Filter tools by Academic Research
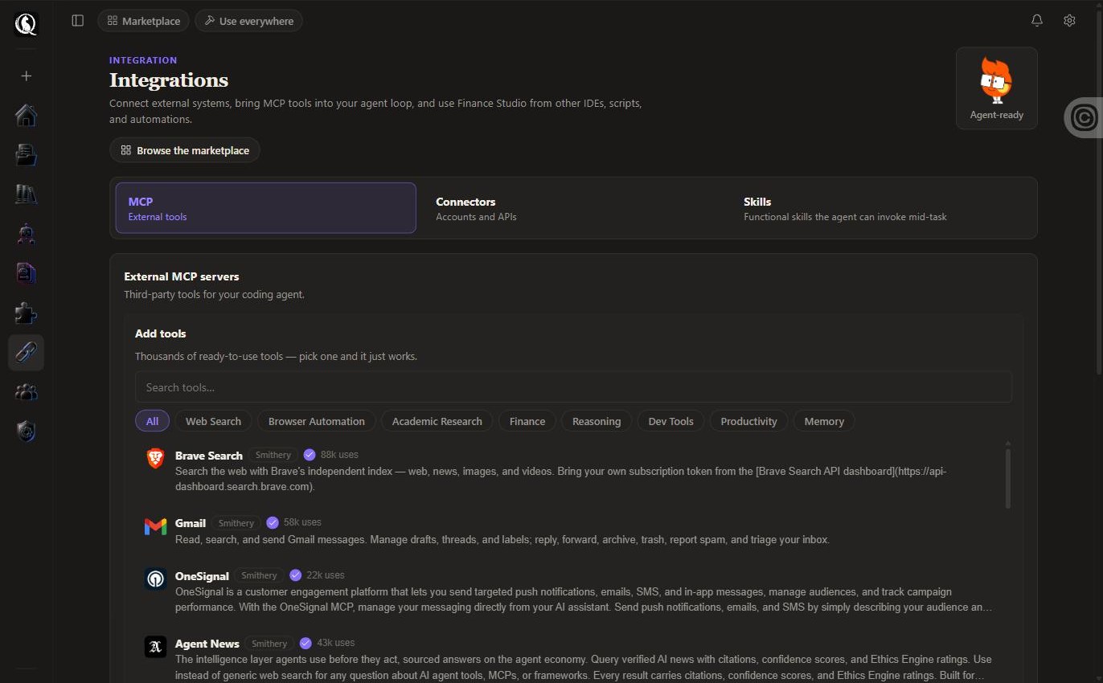1103x683 pixels. pyautogui.click(x=437, y=421)
